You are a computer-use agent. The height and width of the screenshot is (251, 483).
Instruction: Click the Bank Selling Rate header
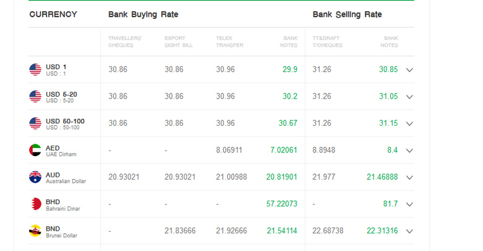(x=347, y=14)
